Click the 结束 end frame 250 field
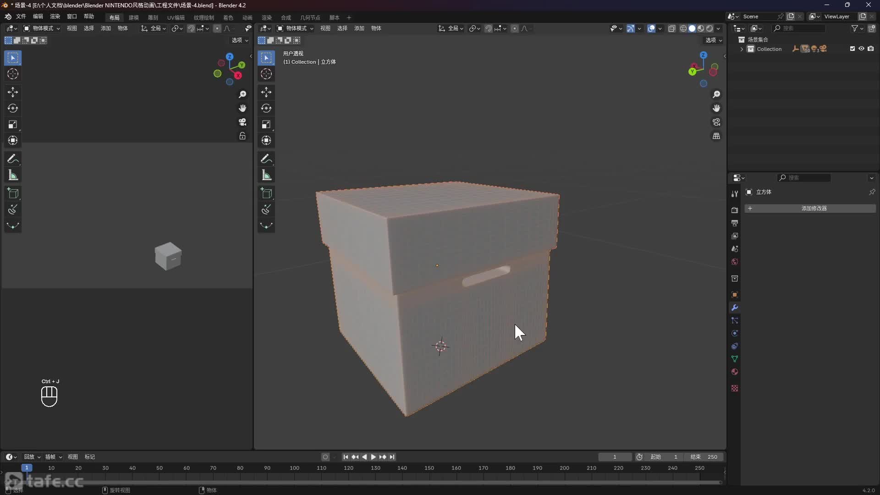The width and height of the screenshot is (880, 495). pyautogui.click(x=704, y=457)
